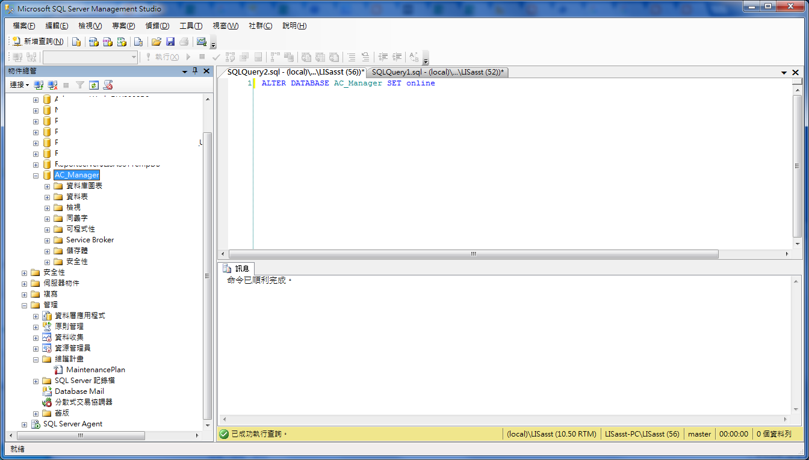Click the parse query checkmark icon

point(217,57)
